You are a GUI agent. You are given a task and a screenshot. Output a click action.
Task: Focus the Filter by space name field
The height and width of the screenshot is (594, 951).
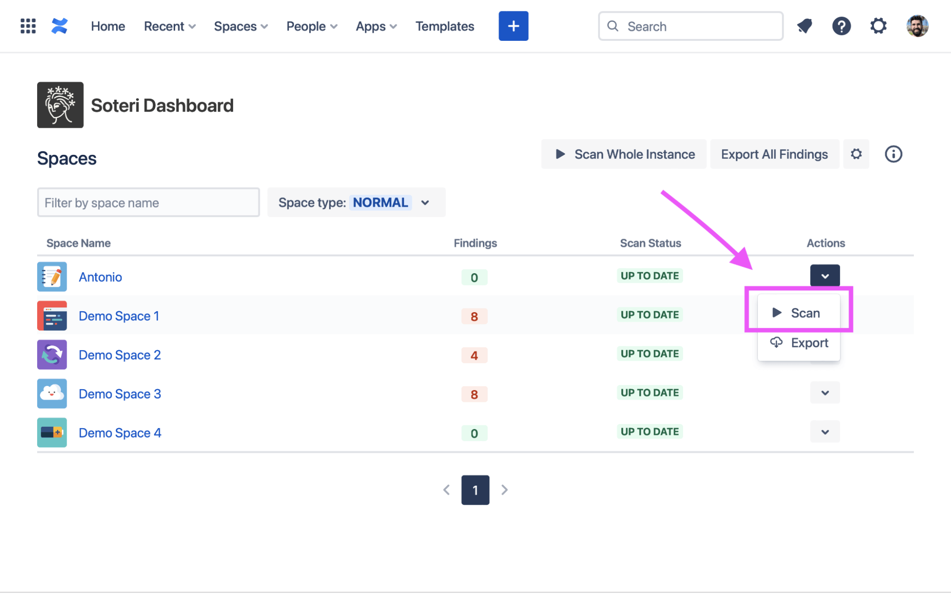(x=148, y=202)
